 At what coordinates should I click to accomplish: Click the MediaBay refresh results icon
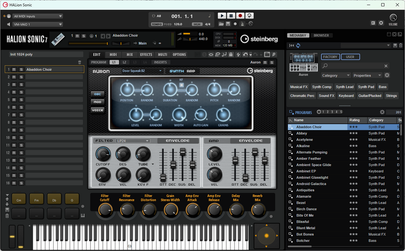pos(298,45)
